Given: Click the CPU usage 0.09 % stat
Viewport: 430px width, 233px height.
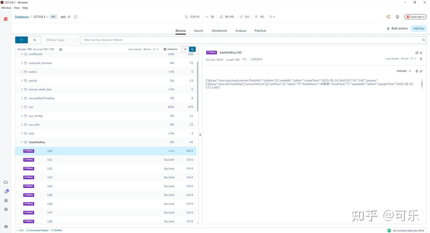Looking at the screenshot, I should pos(192,17).
